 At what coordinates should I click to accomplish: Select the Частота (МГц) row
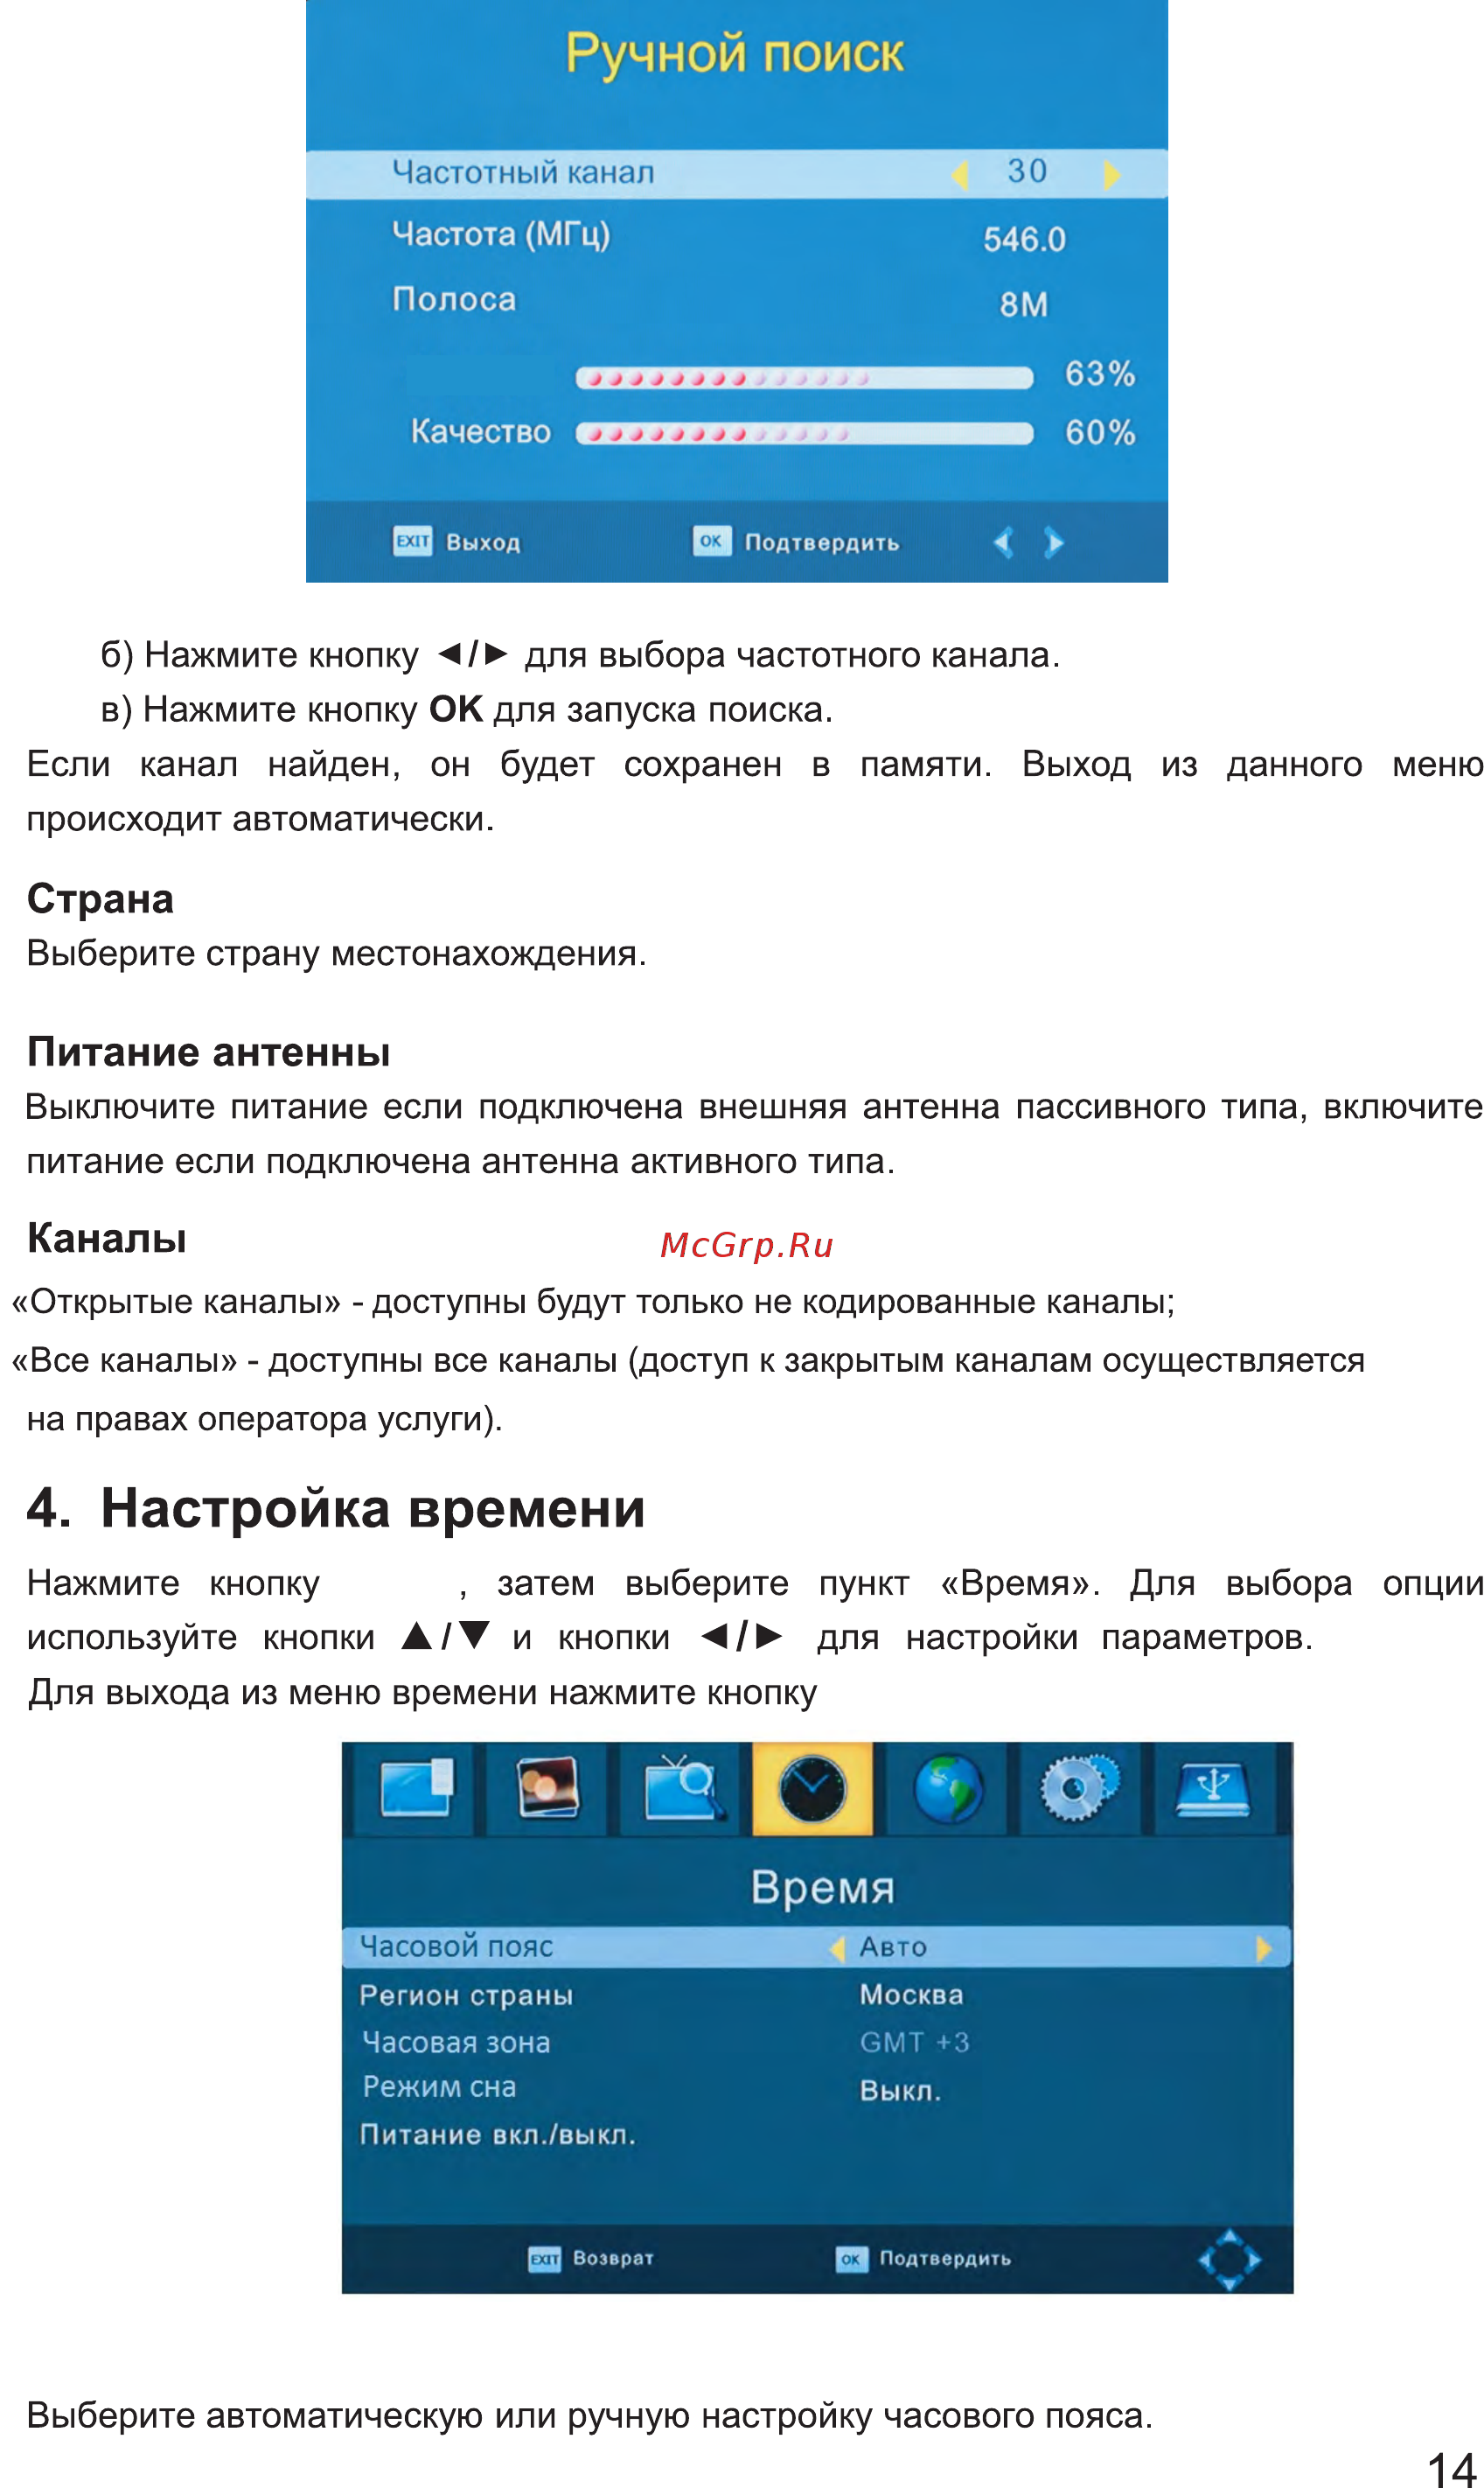737,236
